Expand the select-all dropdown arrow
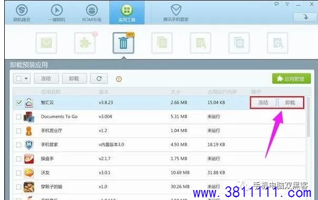This screenshot has height=200, width=318. pos(26,78)
